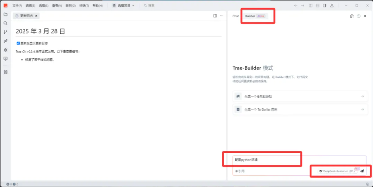The image size is (374, 187).
Task: Open the Explorer folder icon in sidebar
Action: click(6, 15)
